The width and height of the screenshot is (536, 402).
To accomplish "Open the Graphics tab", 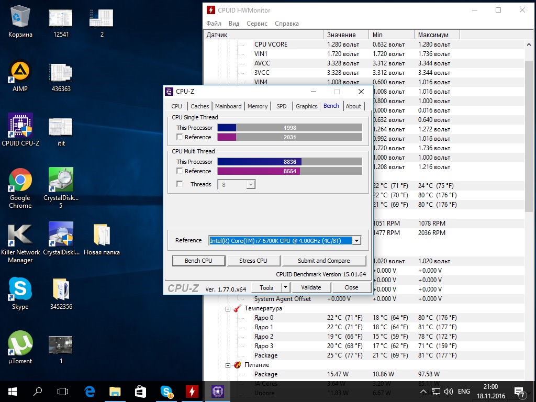I will (x=307, y=106).
